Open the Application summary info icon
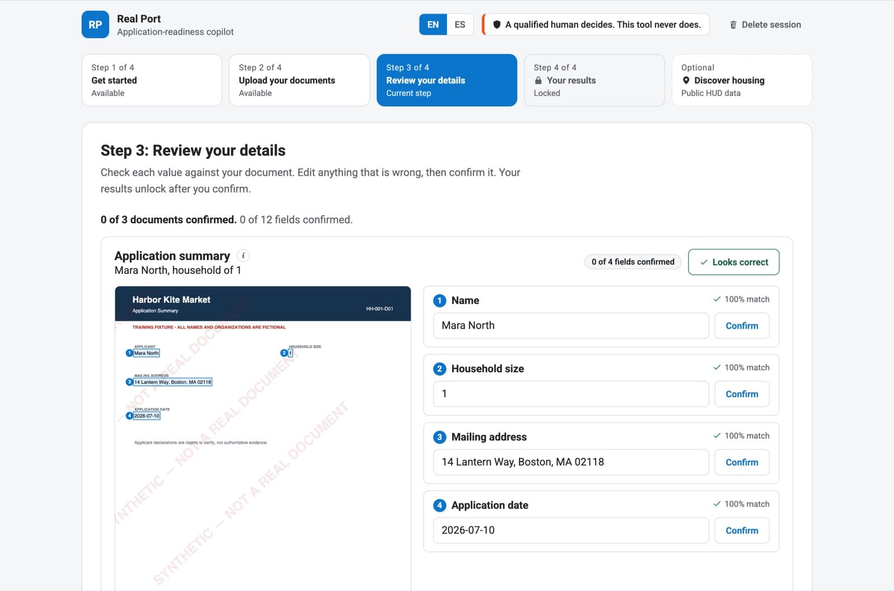This screenshot has width=894, height=591. pos(243,256)
